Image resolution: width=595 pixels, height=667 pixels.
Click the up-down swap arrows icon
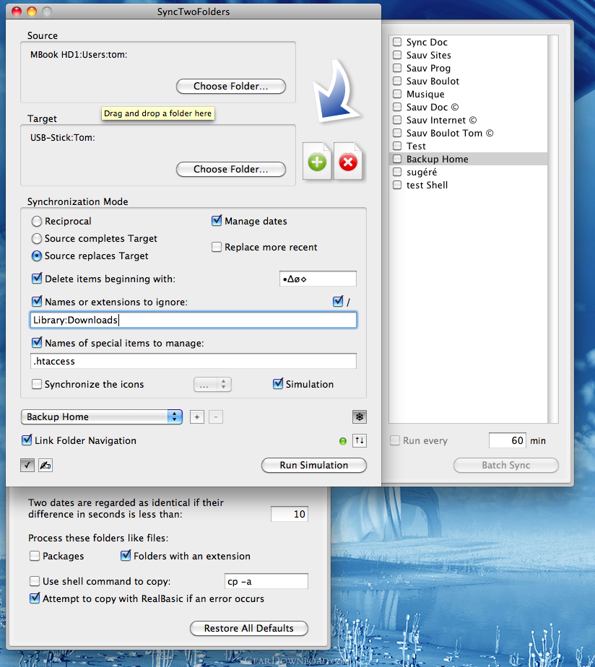coord(360,440)
